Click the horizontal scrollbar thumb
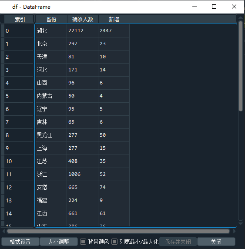 118,231
